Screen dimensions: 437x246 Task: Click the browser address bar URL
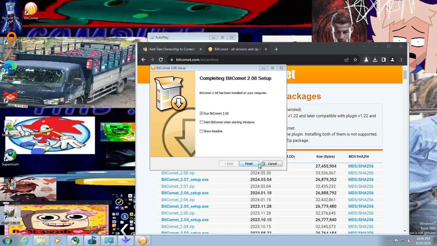click(x=197, y=60)
